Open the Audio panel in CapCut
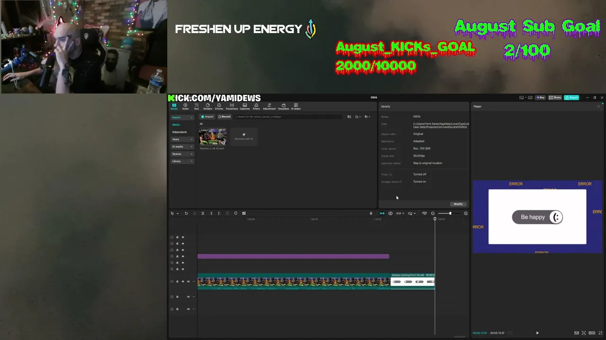 [x=185, y=106]
